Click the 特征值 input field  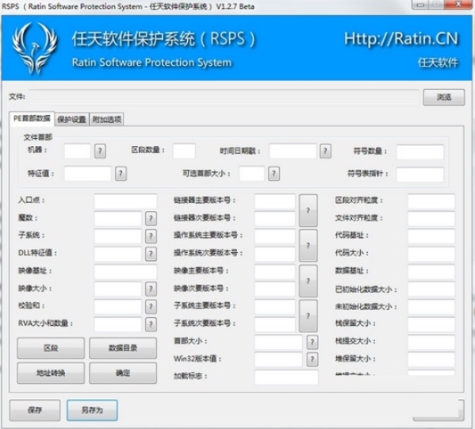click(x=87, y=174)
